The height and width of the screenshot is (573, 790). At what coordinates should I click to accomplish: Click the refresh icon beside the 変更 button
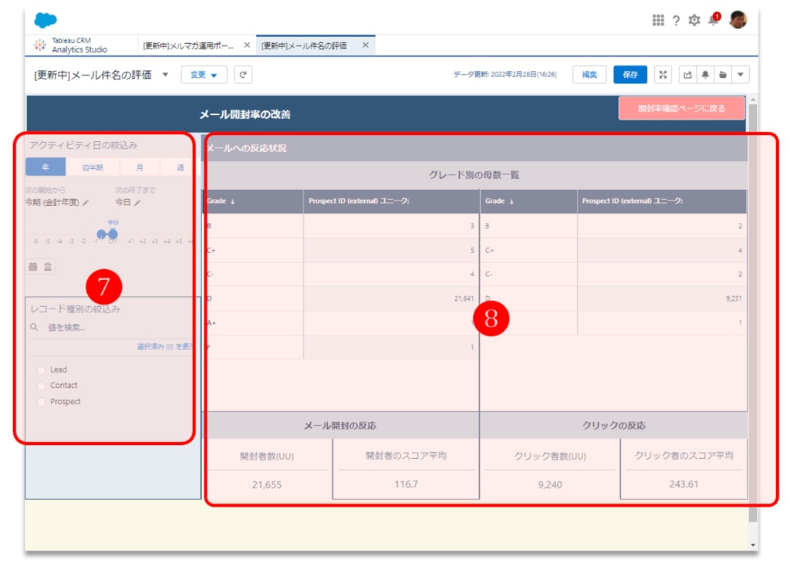[243, 74]
